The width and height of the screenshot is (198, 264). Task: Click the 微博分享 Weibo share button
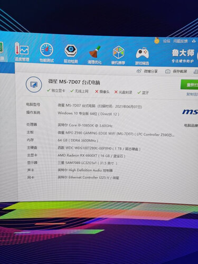pyautogui.click(x=147, y=71)
